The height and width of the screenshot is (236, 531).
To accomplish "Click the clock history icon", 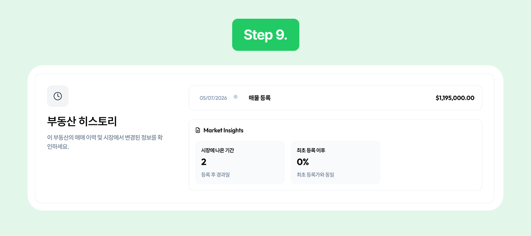I will pos(58,96).
